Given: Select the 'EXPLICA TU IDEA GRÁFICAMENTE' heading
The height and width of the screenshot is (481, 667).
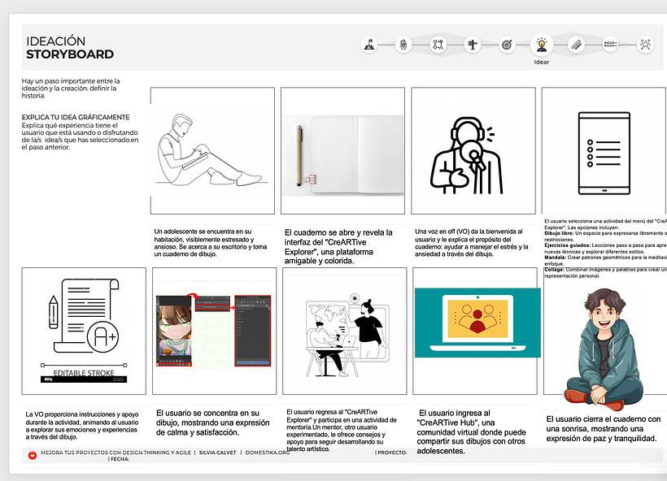Looking at the screenshot, I should 76,117.
